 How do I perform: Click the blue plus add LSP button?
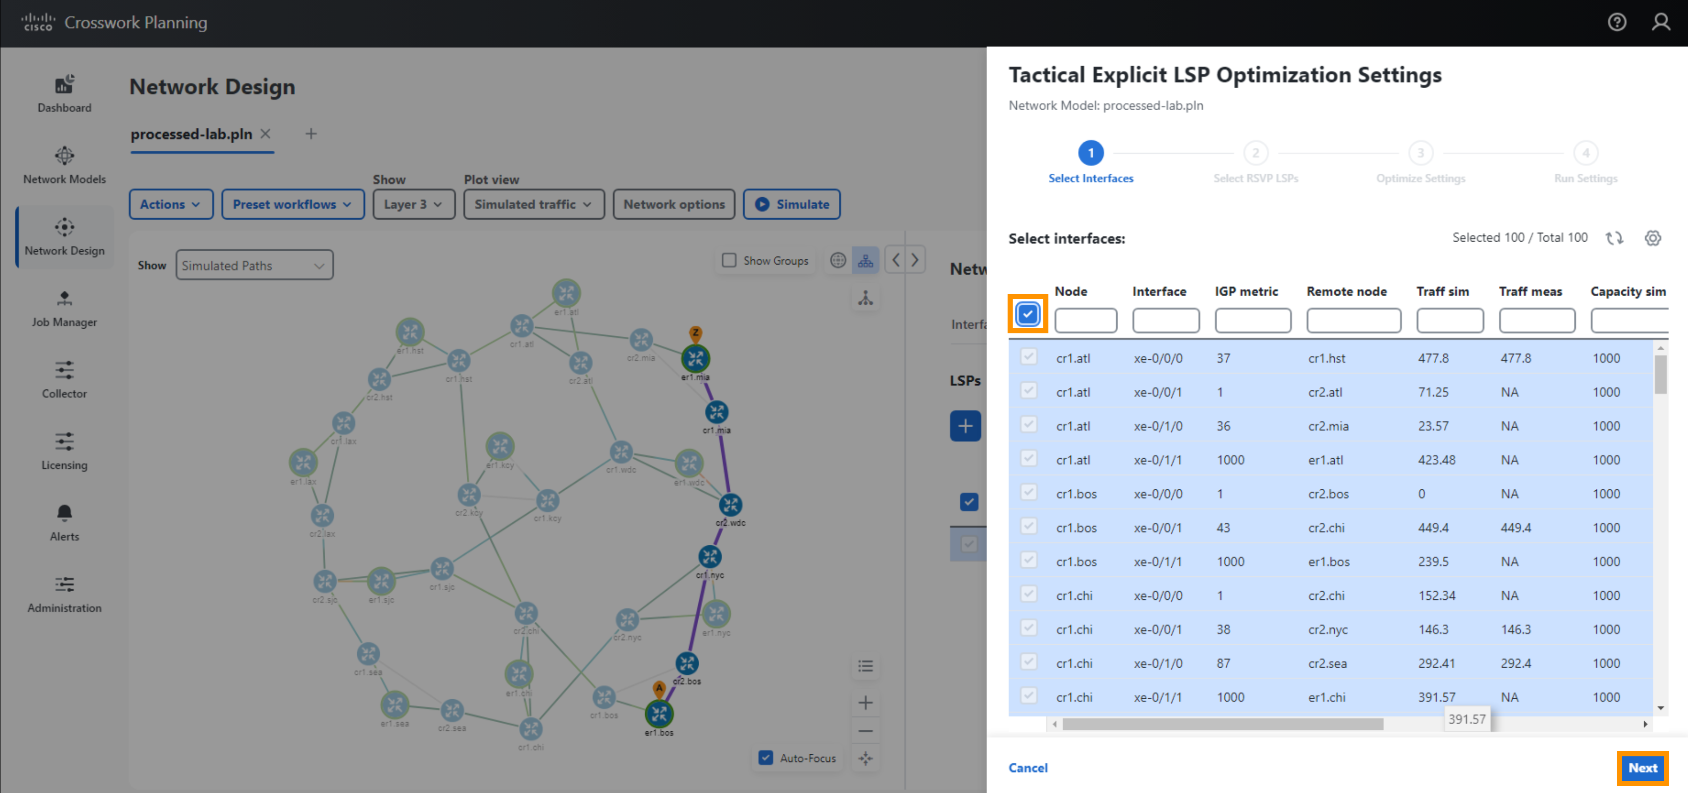(965, 426)
